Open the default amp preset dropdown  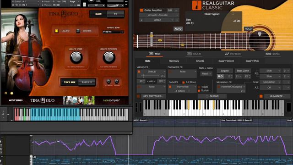point(159,20)
